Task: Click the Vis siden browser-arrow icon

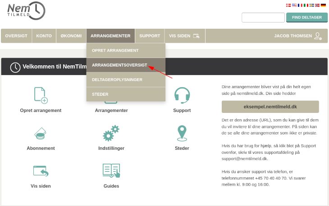Action: pos(41,171)
